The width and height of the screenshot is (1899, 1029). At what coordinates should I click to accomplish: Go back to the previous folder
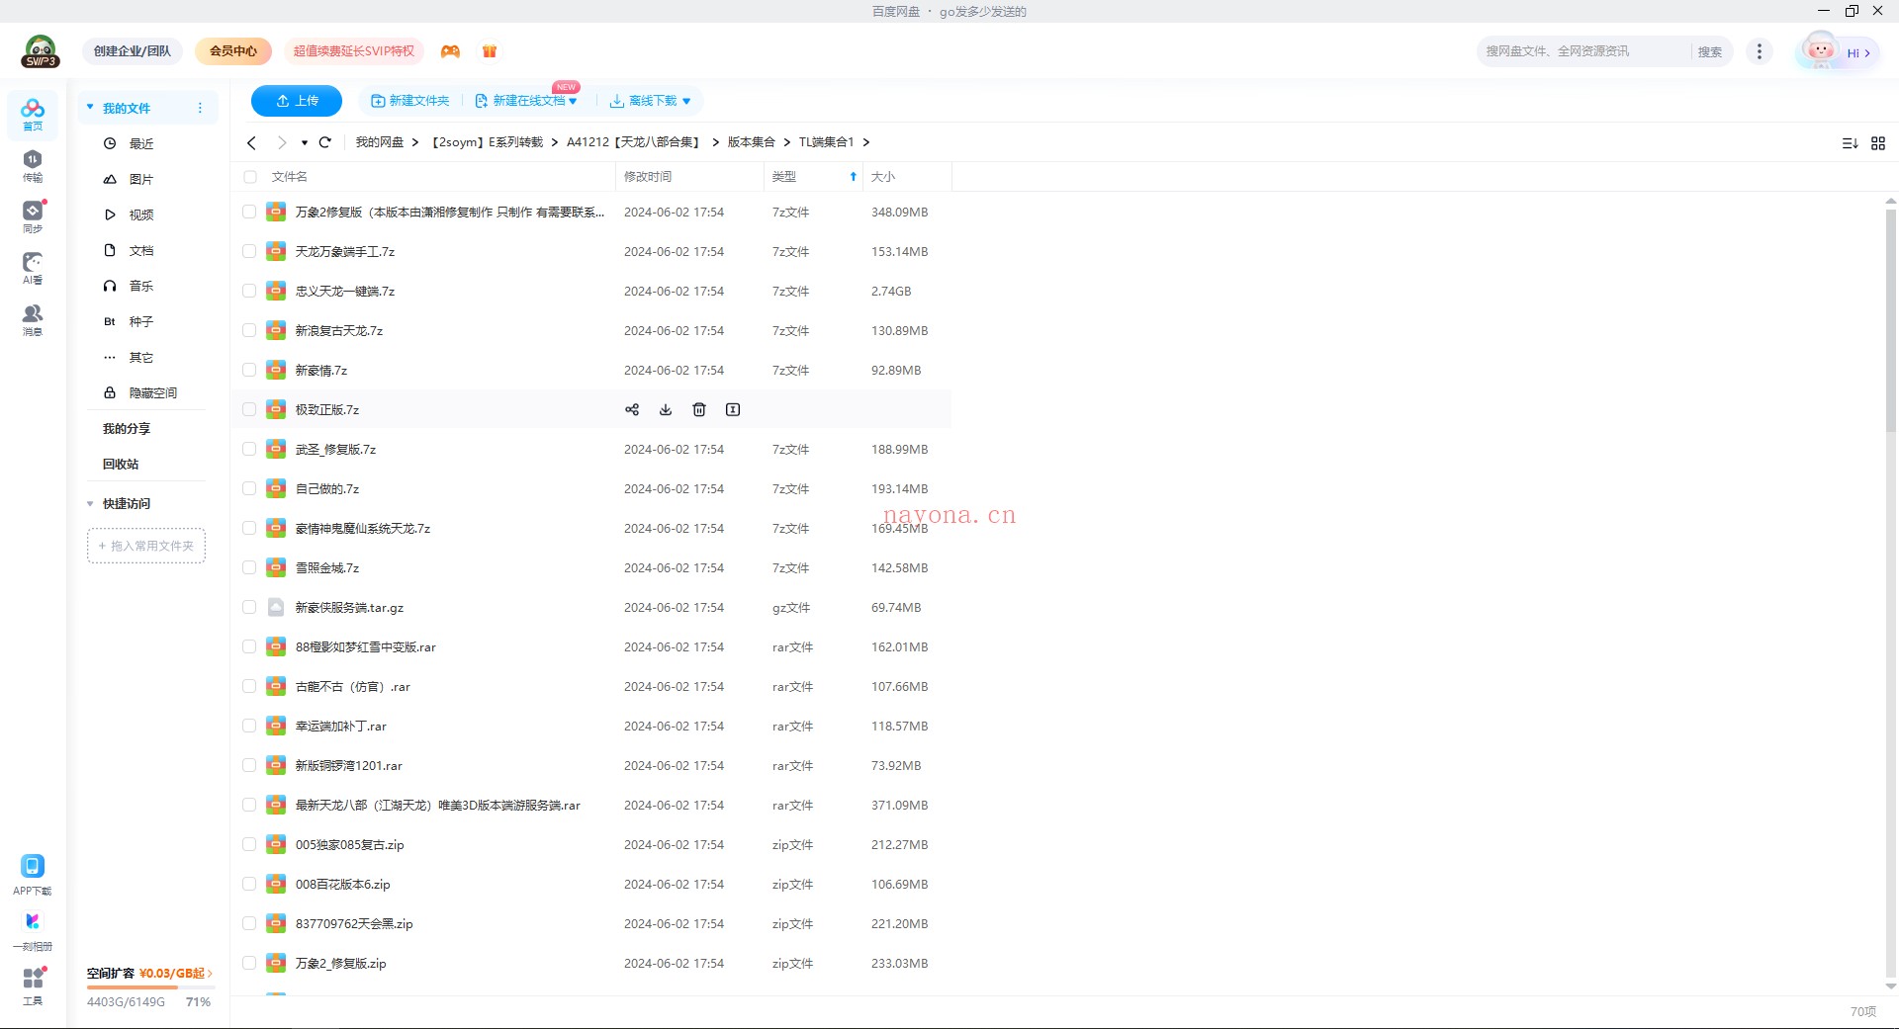point(252,142)
